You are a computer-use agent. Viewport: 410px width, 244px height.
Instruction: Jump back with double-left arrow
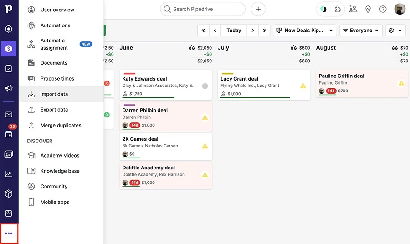[x=204, y=30]
